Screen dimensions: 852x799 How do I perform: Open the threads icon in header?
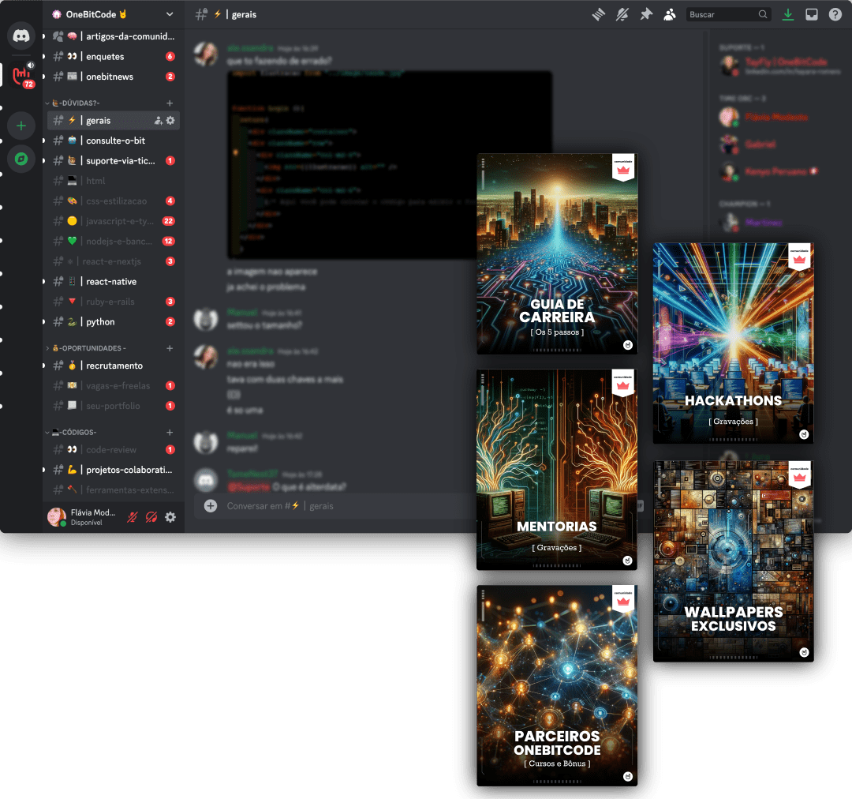(x=598, y=15)
